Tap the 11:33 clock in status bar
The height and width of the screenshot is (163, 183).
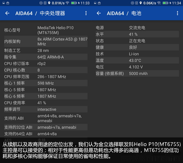point(85,3)
